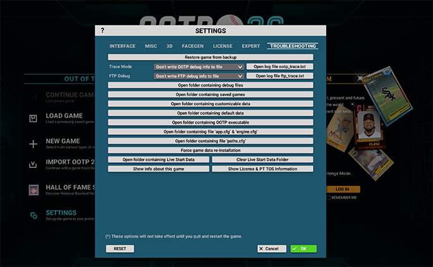433x267 pixels.
Task: Open the 3D tab
Action: (169, 46)
